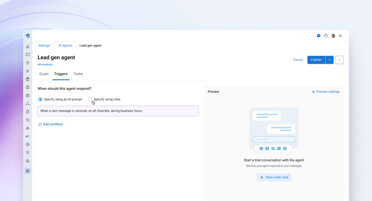Click the 'Lead gen agent' page title
372x201 pixels.
[56, 57]
